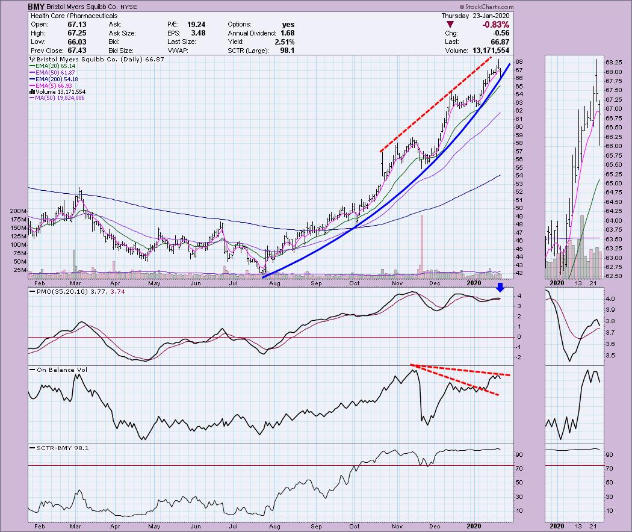Click the SCTR-BMY 98.1 indicator label
The height and width of the screenshot is (532, 632).
tap(59, 448)
